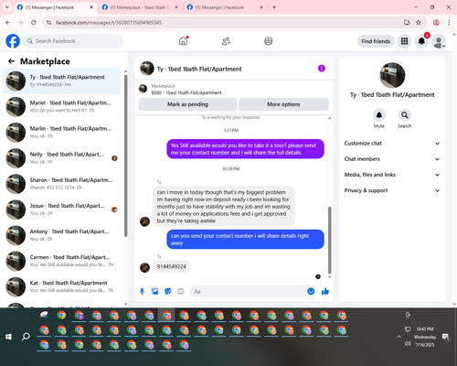Viewport: 457px width, 366px height.
Task: Open the Home feed icon
Action: (x=183, y=41)
